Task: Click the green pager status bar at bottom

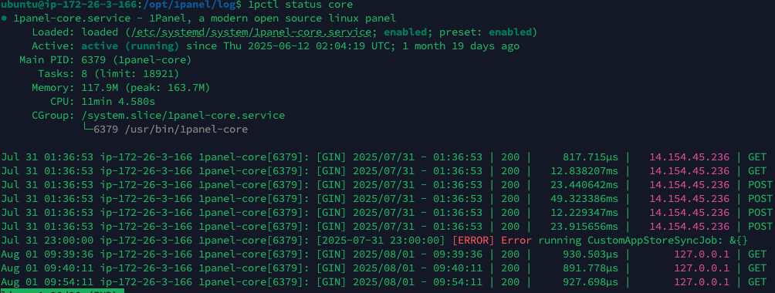Action: click(x=62, y=291)
